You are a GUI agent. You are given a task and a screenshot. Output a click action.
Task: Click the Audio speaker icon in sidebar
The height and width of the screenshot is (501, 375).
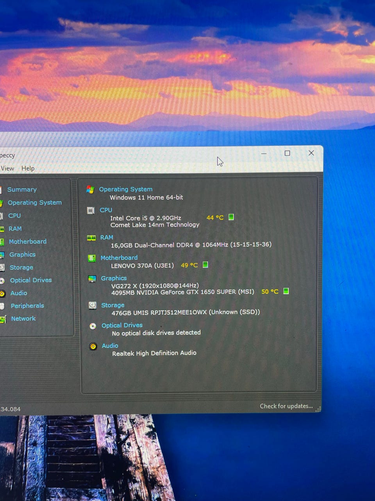2,294
